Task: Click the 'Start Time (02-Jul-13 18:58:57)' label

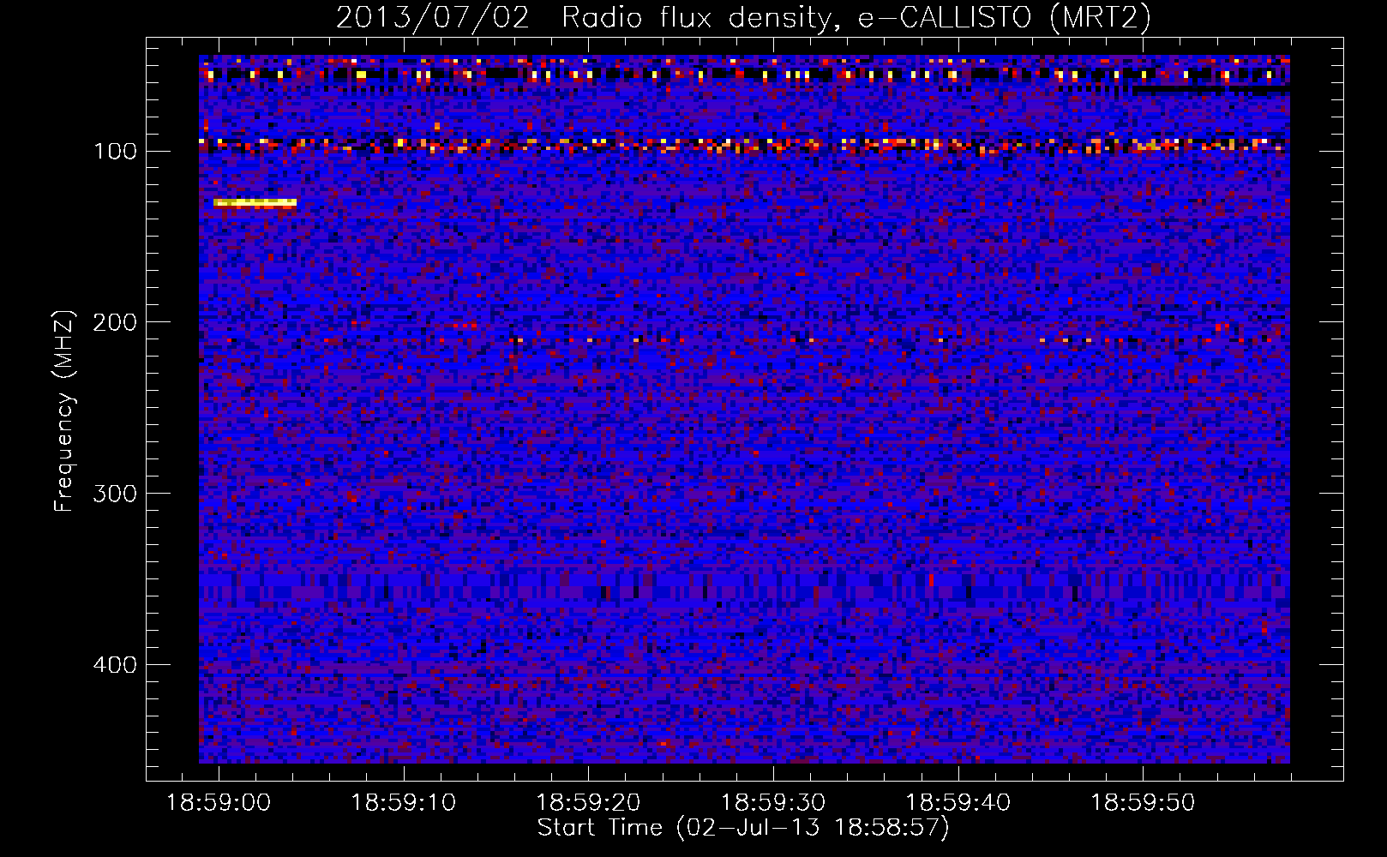Action: [743, 828]
